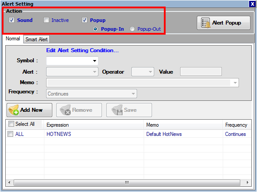257x192 pixels.
Task: Select the Popup-Out radio option
Action: (132, 29)
